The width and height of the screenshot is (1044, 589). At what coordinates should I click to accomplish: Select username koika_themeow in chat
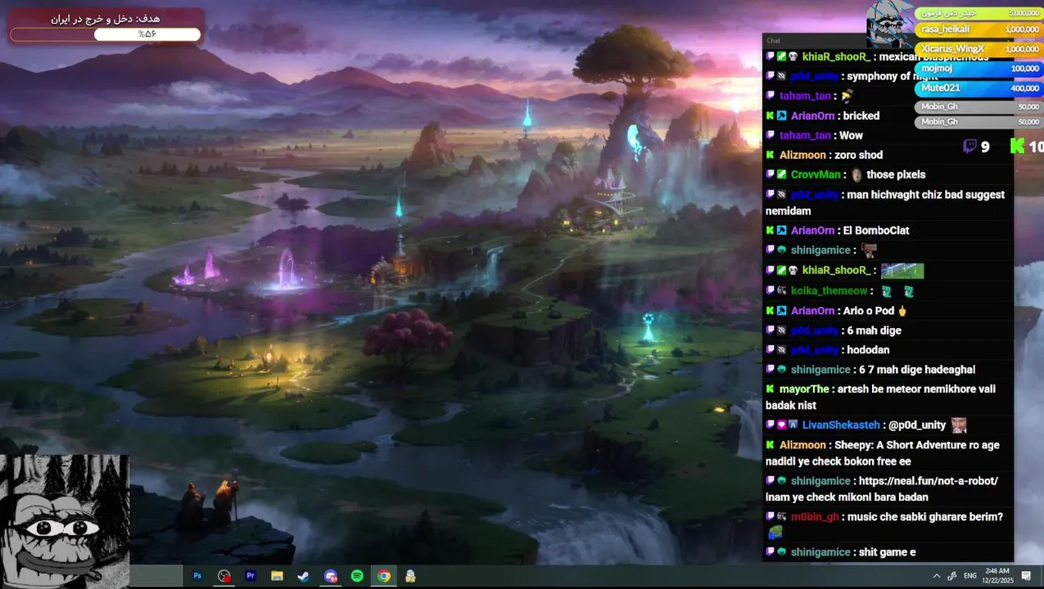tap(829, 290)
